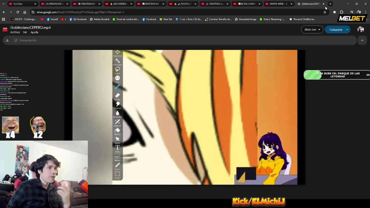Open the arrow dropdown beside Compartir

347,29
